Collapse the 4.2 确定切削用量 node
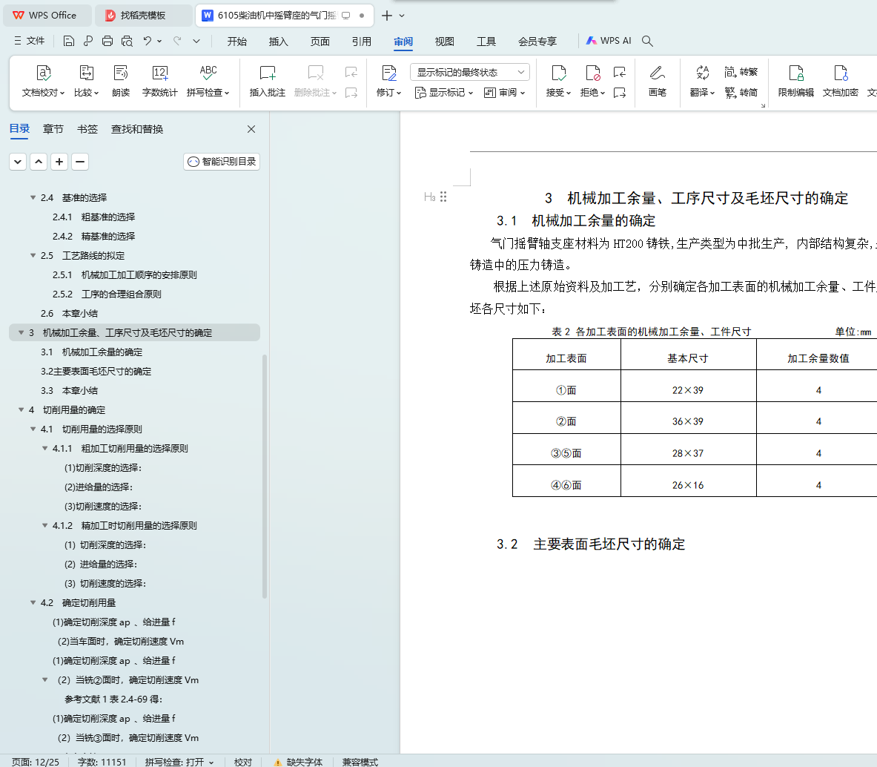The image size is (877, 767). tap(33, 603)
